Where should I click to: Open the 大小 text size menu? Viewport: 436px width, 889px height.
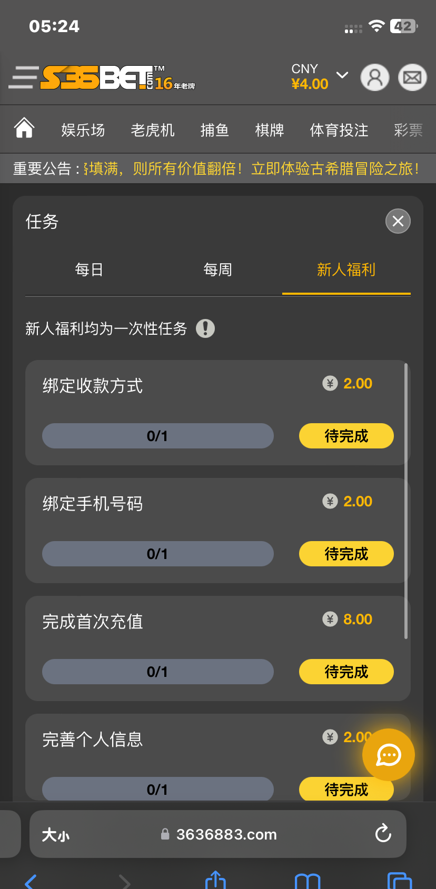click(x=56, y=835)
